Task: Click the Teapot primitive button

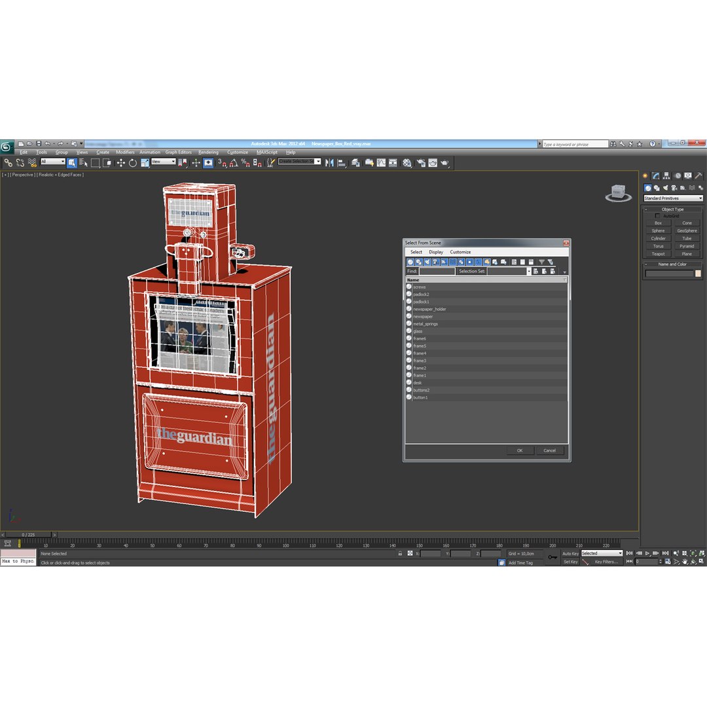Action: click(658, 254)
